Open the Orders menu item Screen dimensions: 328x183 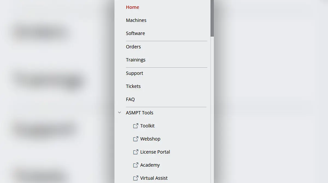click(x=133, y=47)
